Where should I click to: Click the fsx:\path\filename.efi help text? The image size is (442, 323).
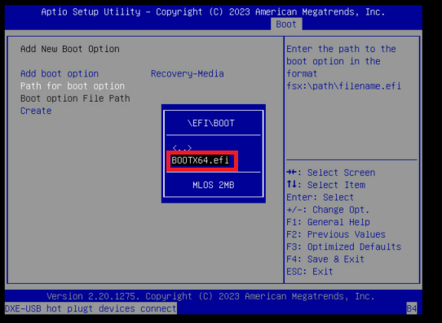(x=343, y=86)
